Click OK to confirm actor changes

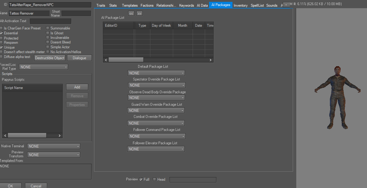point(10,186)
